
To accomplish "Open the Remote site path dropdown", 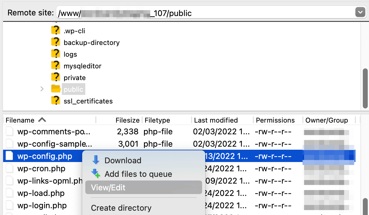I will (x=360, y=12).
